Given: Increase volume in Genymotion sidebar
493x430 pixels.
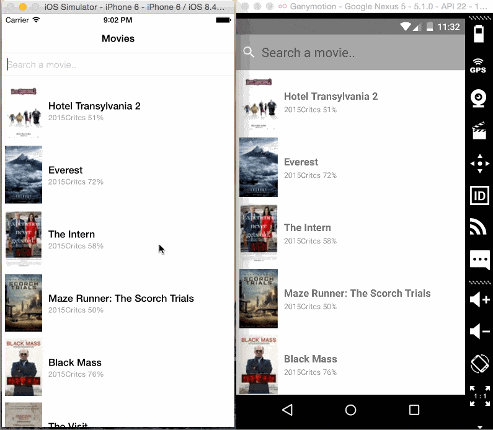Looking at the screenshot, I should point(480,299).
